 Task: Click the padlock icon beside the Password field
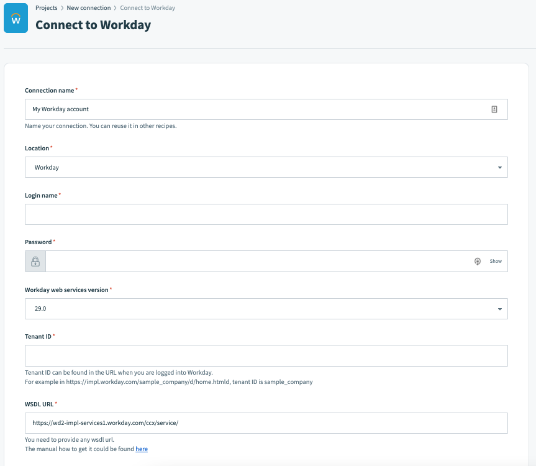[x=35, y=261]
